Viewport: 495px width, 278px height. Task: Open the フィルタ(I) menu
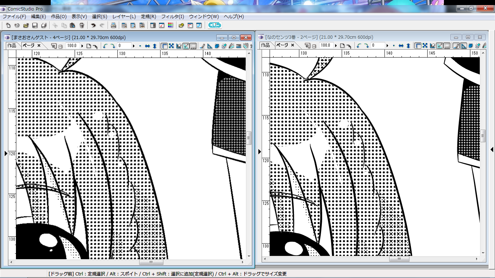tap(172, 17)
